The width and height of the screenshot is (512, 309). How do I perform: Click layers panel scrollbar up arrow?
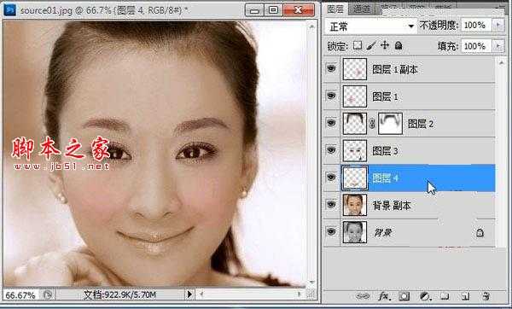click(501, 61)
